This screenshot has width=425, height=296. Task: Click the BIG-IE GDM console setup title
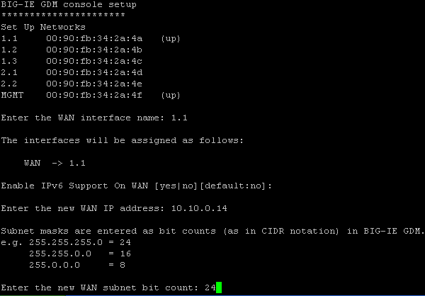click(x=69, y=5)
